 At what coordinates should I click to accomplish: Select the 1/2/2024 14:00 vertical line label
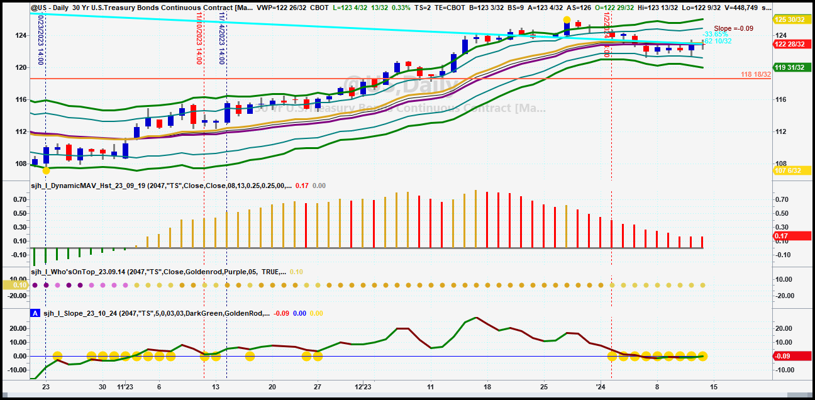pyautogui.click(x=607, y=35)
